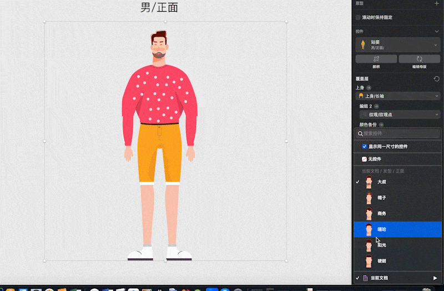Select the 无控件 option

[397, 159]
